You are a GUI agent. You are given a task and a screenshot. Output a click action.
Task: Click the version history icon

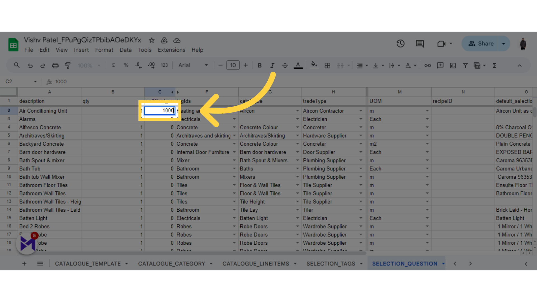coord(401,44)
